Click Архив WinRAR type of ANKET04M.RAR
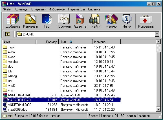The image size is (163, 120). pyautogui.click(x=71, y=95)
